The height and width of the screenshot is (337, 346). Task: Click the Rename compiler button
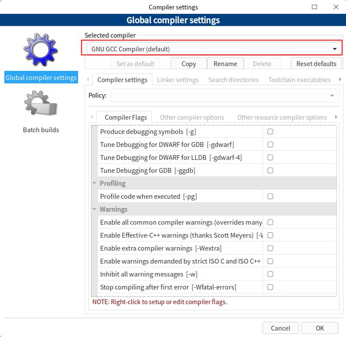(225, 64)
